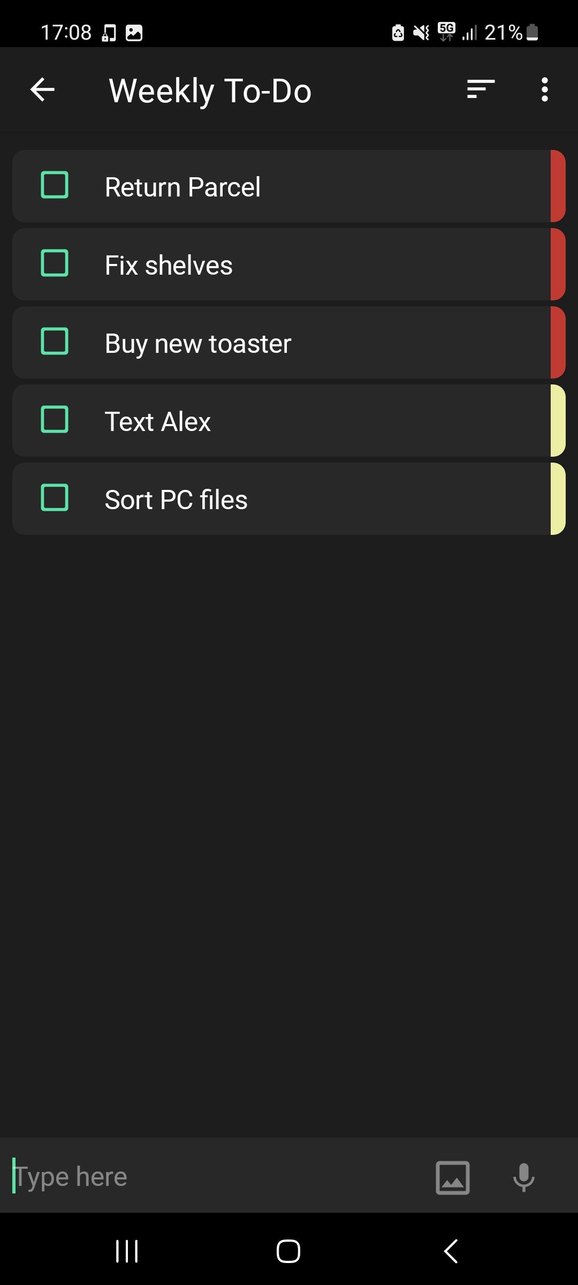578x1285 pixels.
Task: Tick the Sort PC files checkbox
Action: pyautogui.click(x=55, y=498)
